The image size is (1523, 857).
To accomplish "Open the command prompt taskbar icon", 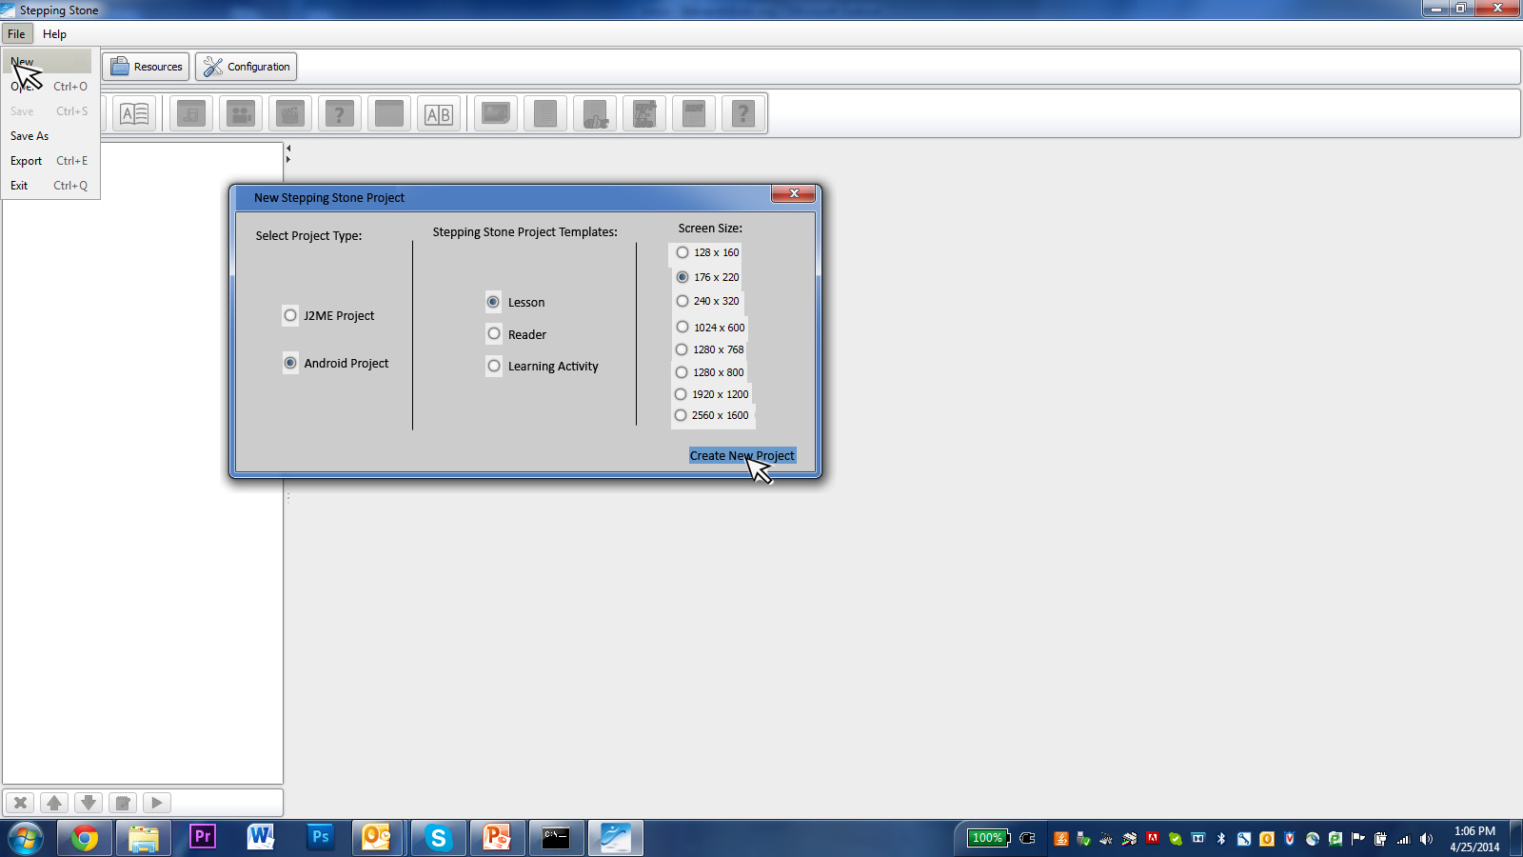I will (557, 838).
